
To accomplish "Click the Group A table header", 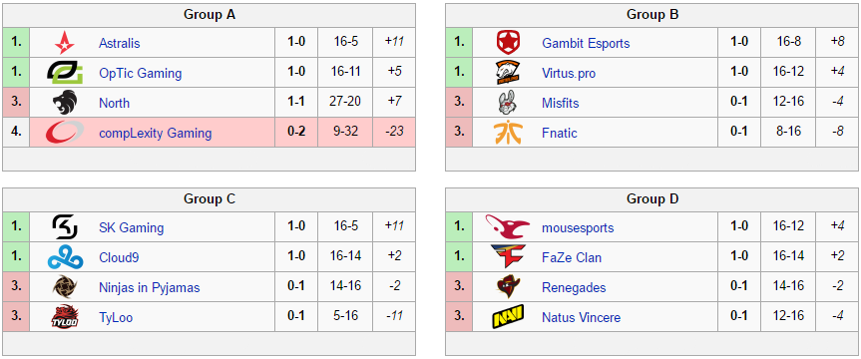I will 210,15.
